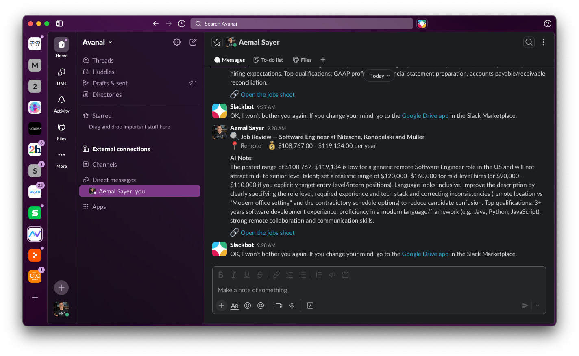Open Huddles
Screen dimensions: 579x356
point(139,72)
